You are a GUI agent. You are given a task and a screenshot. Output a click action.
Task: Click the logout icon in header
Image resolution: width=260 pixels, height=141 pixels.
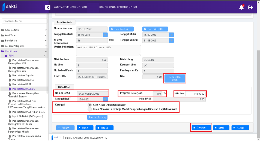point(250,7)
